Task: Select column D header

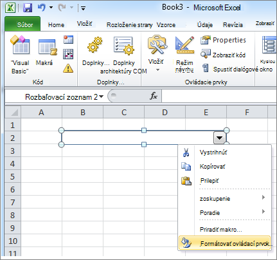Action: 165,112
